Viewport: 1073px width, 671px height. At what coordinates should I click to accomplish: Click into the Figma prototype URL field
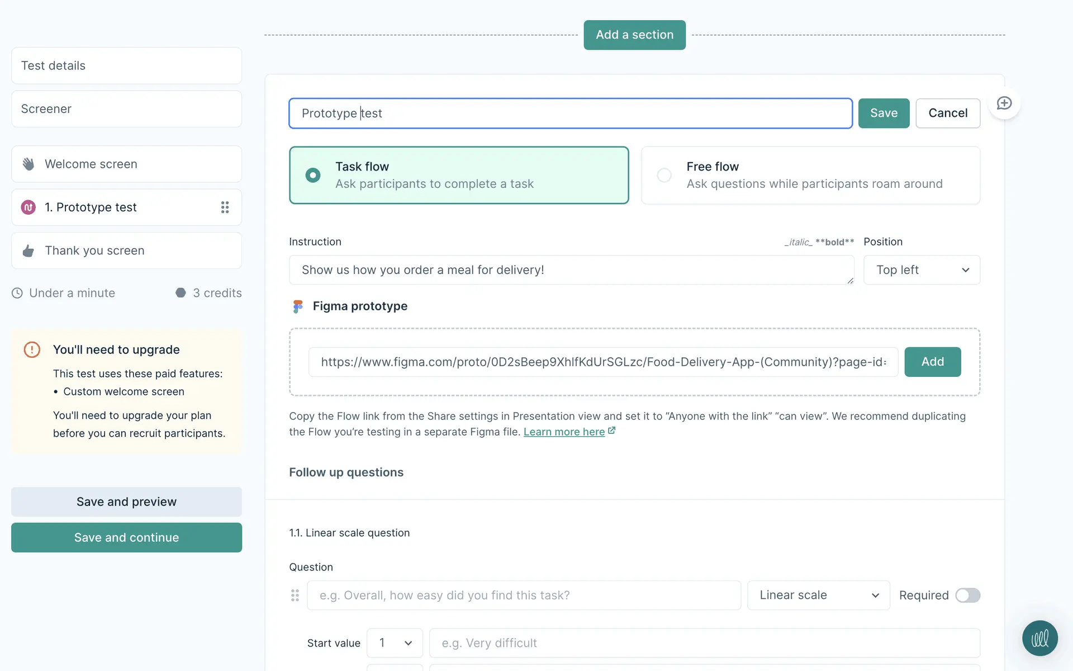(x=602, y=362)
